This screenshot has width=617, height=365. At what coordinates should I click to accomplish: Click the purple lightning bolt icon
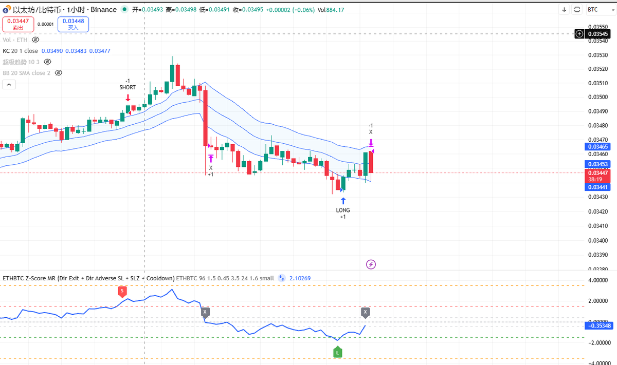pyautogui.click(x=371, y=264)
